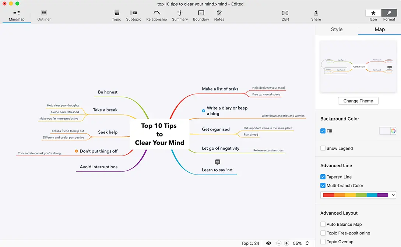Viewport: 401px width, 247px height.
Task: Uncheck Multi-branch Color
Action: click(x=323, y=186)
